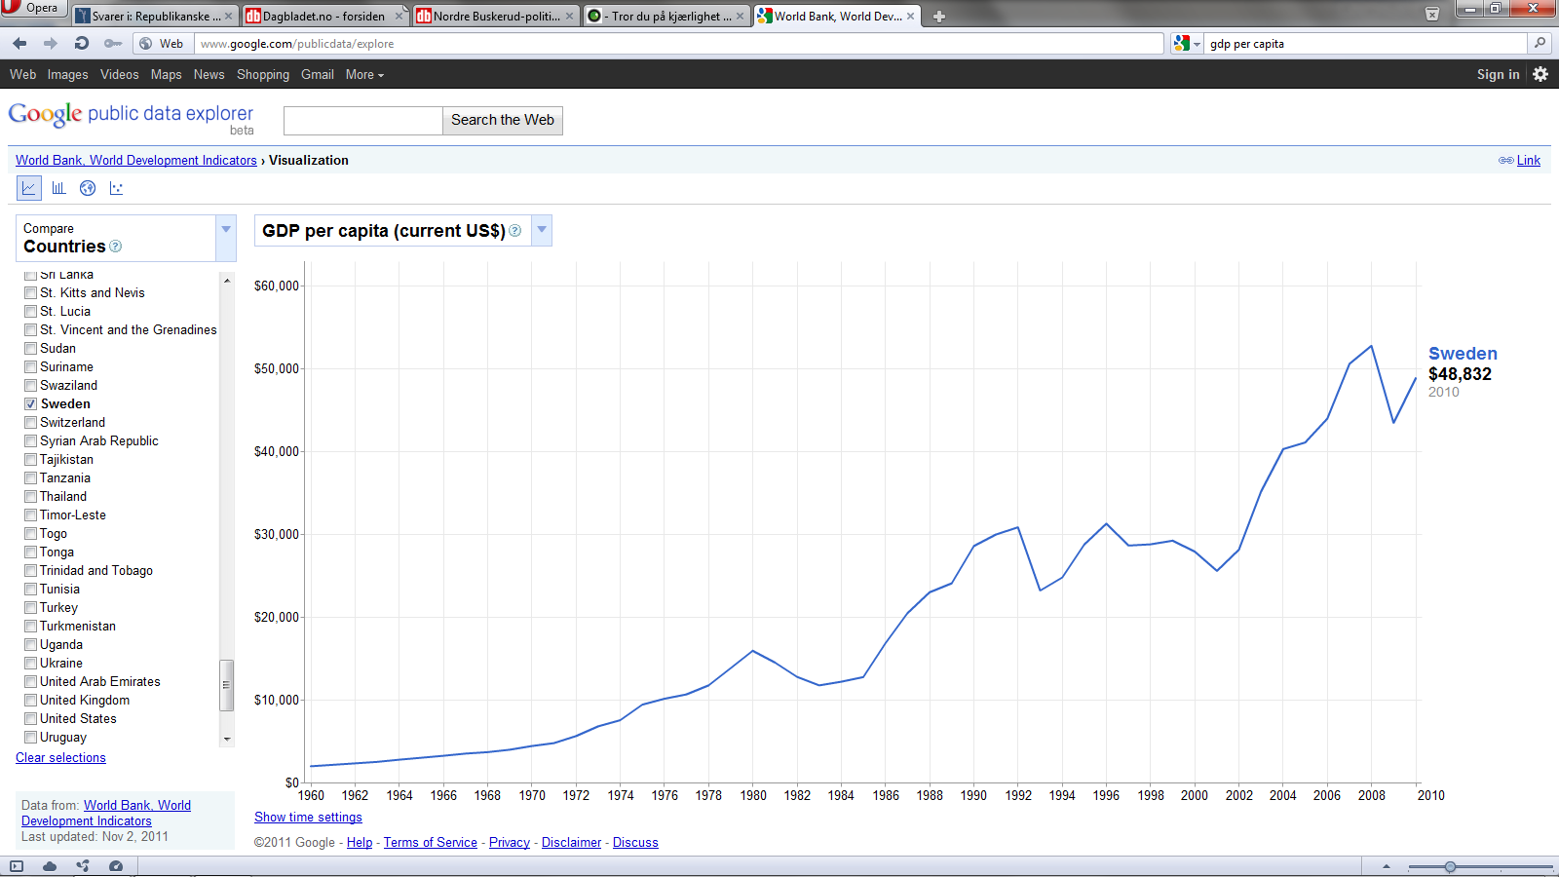Viewport: 1559px width, 877px height.
Task: Click the country list scrollbar thumb
Action: 227,685
